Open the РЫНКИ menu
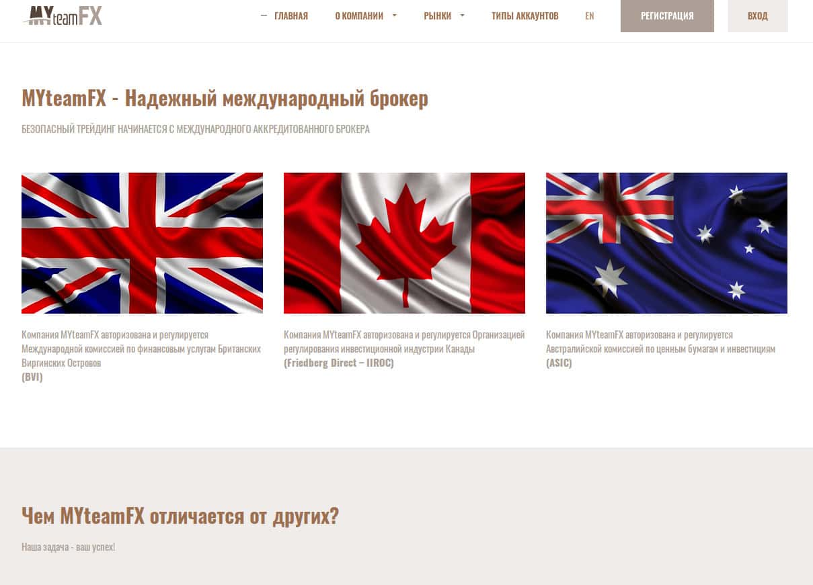This screenshot has height=585, width=813. tap(438, 16)
